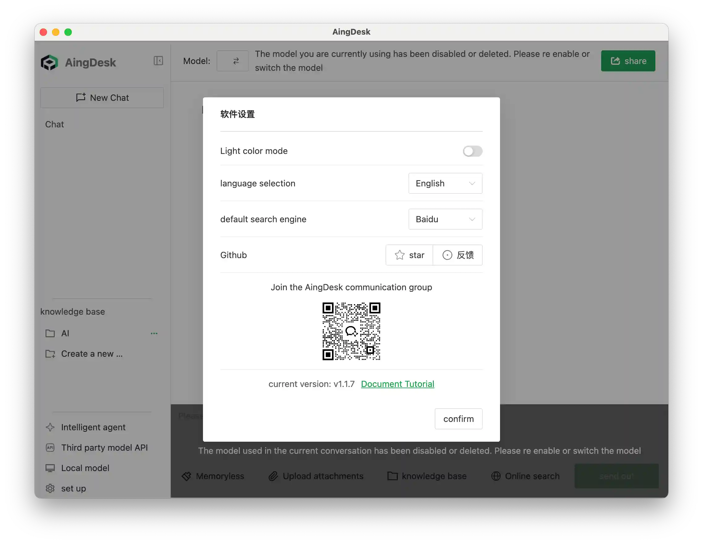Screen dimensions: 703x544
Task: Start a New Chat
Action: [x=102, y=98]
